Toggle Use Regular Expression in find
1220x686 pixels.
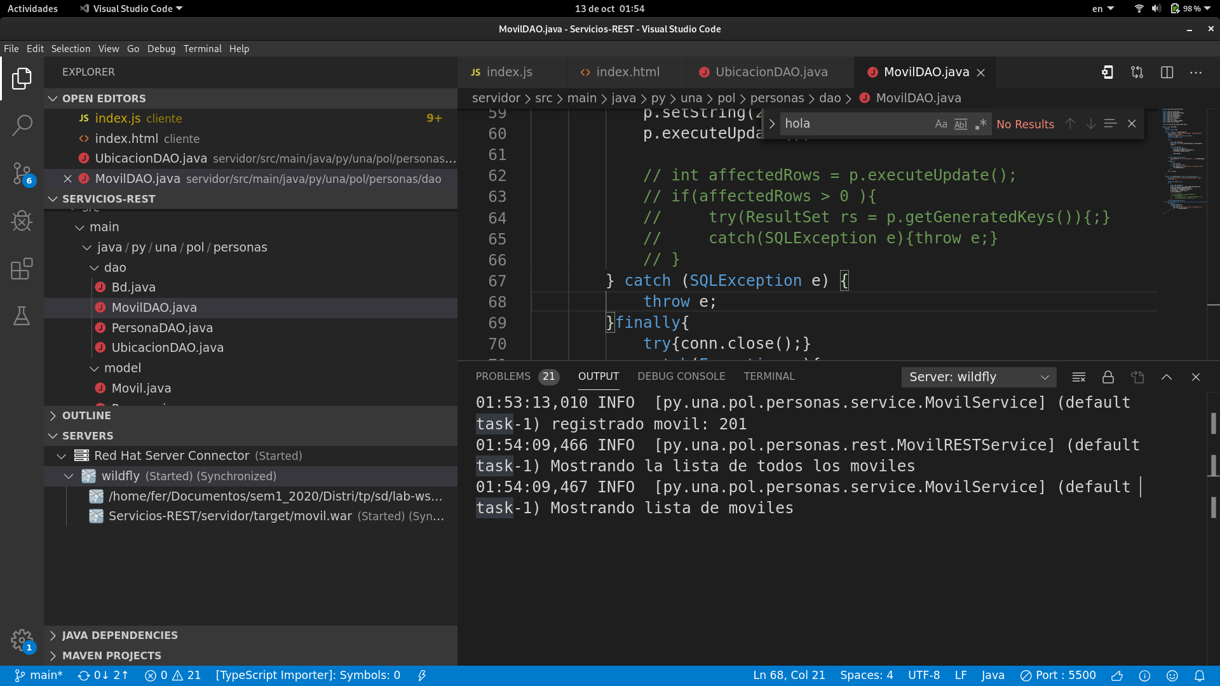point(980,124)
